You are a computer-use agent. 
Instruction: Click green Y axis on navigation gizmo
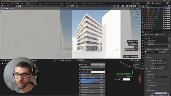click(134, 14)
